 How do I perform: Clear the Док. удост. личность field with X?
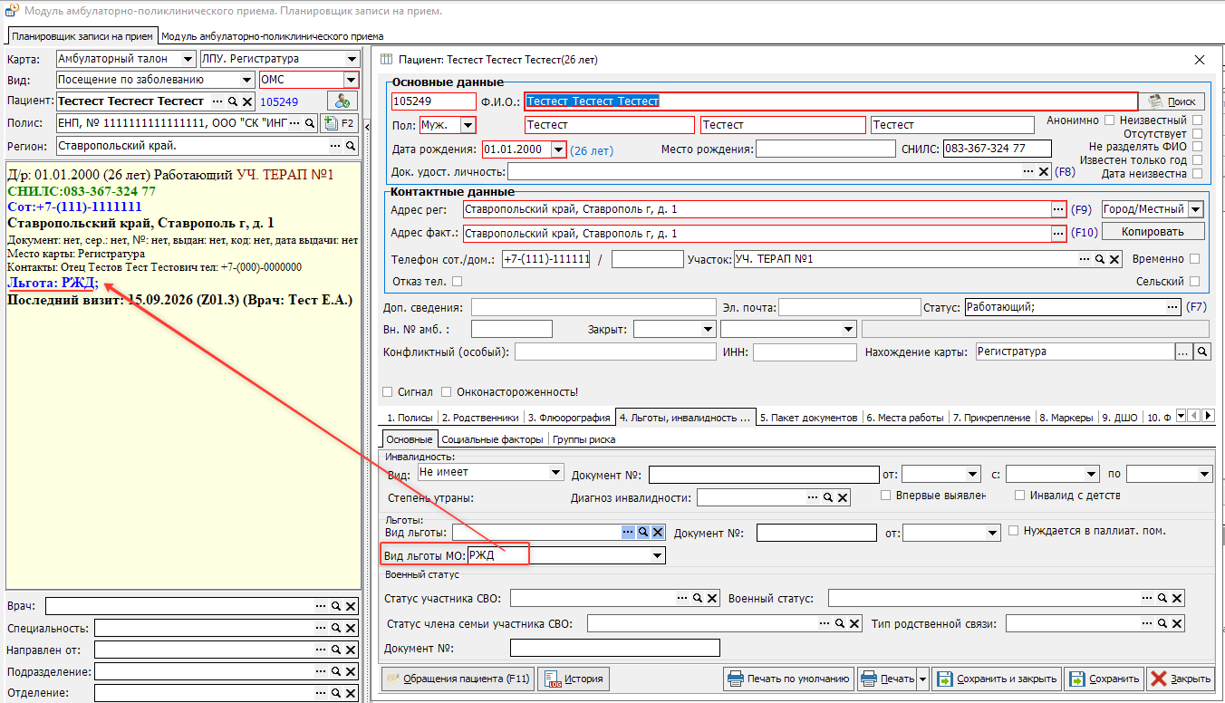pos(1044,171)
